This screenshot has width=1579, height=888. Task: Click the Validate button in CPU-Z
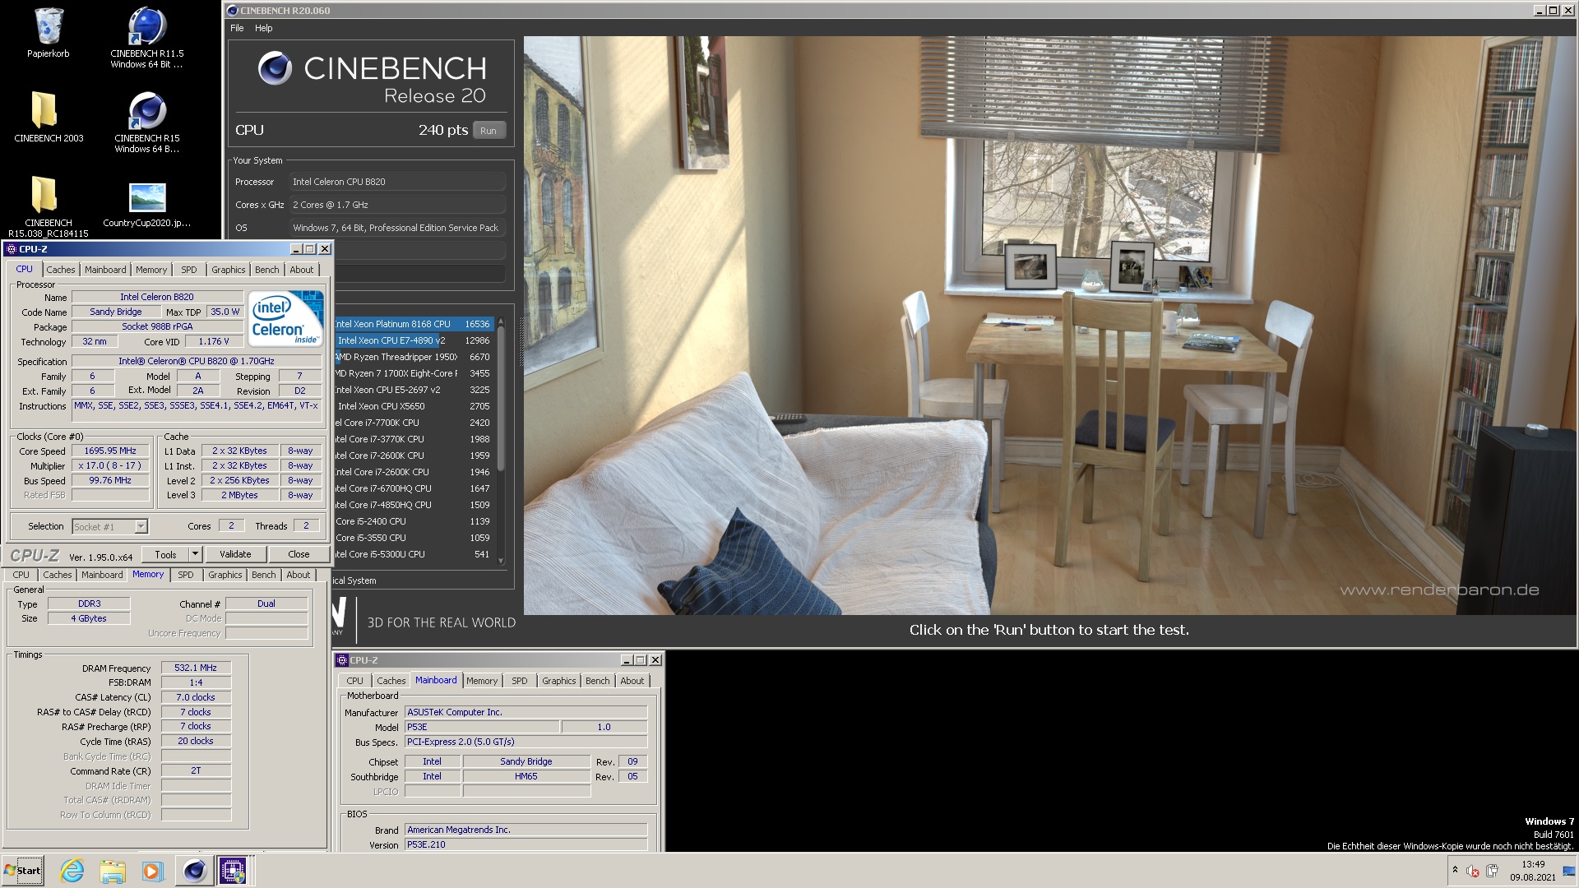click(235, 554)
